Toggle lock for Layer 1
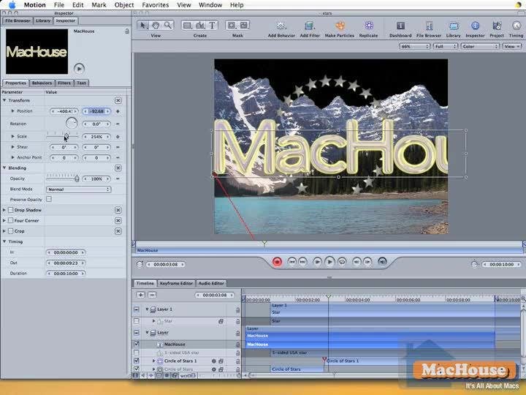 click(237, 309)
